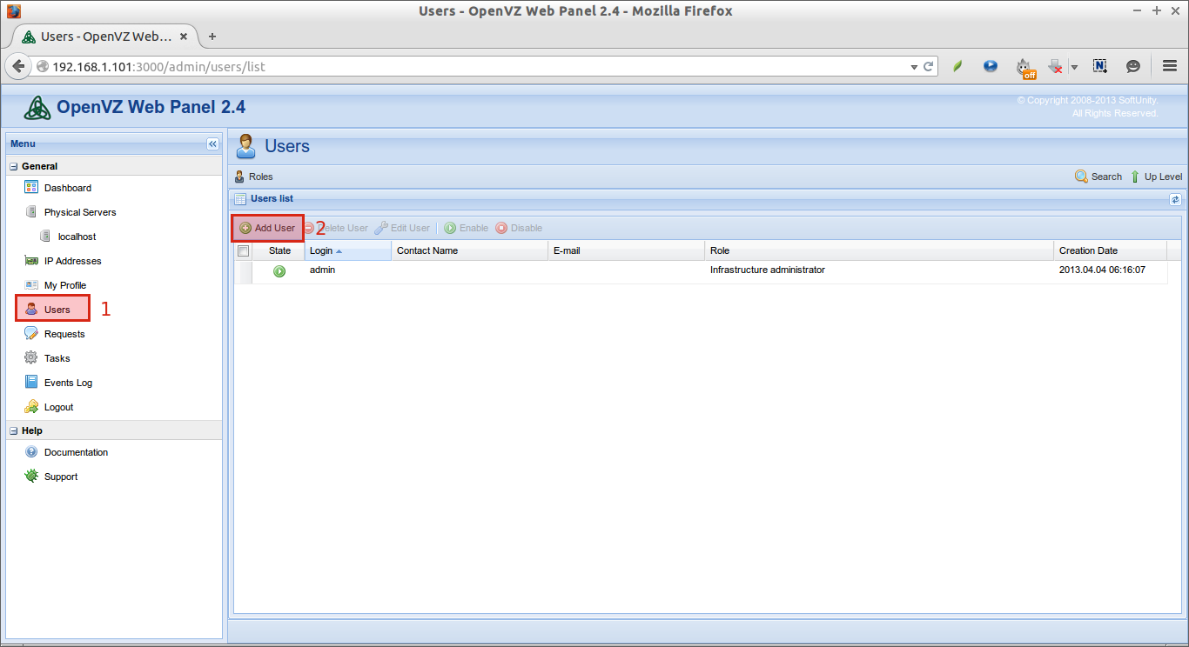Viewport: 1189px width, 647px height.
Task: Click the Enable toolbar button
Action: (x=466, y=228)
